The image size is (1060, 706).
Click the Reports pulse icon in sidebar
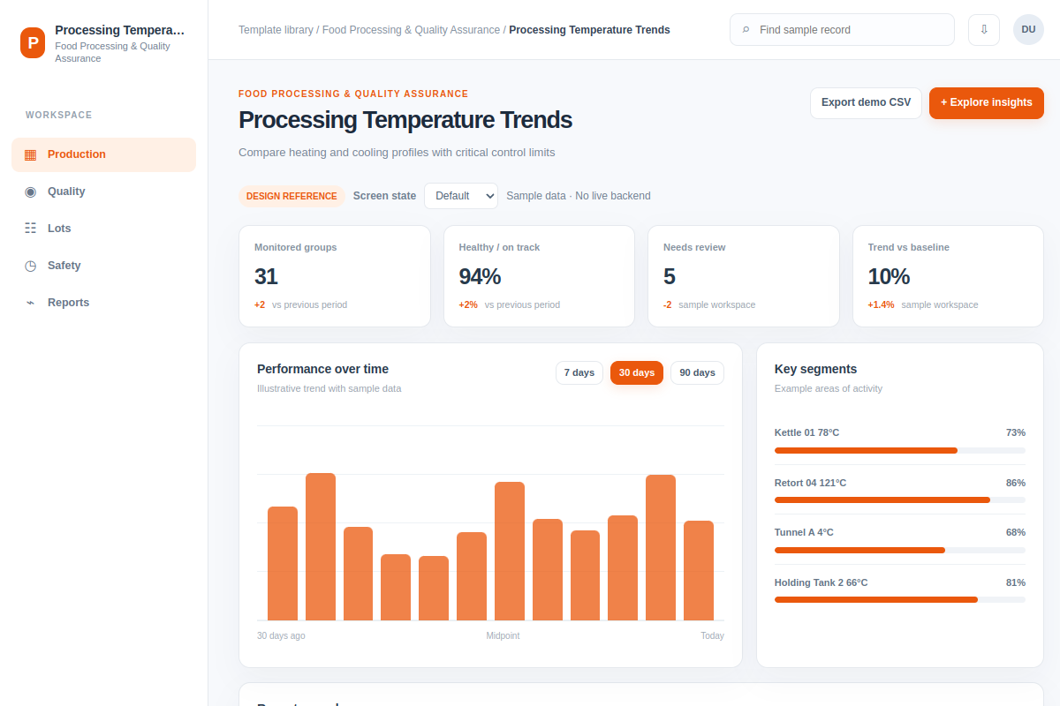pos(30,303)
